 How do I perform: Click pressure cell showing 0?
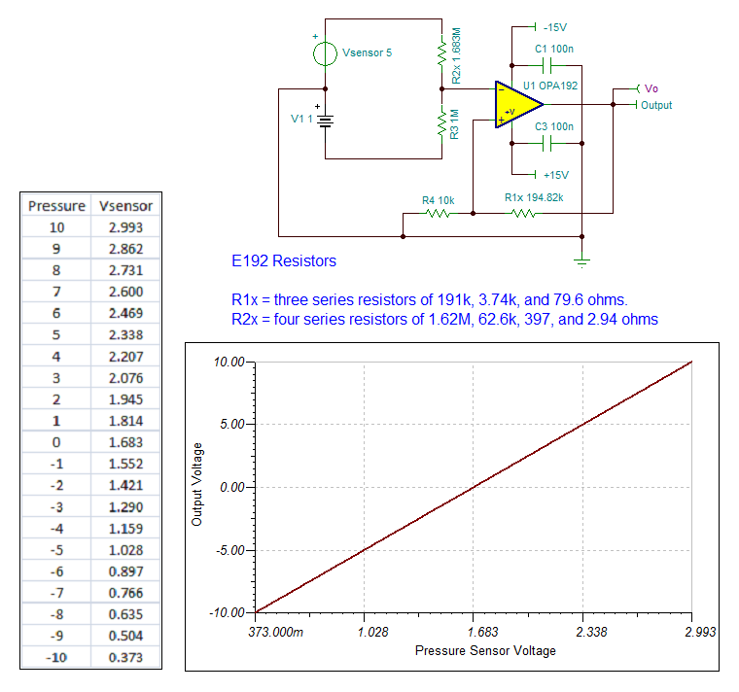click(x=56, y=442)
